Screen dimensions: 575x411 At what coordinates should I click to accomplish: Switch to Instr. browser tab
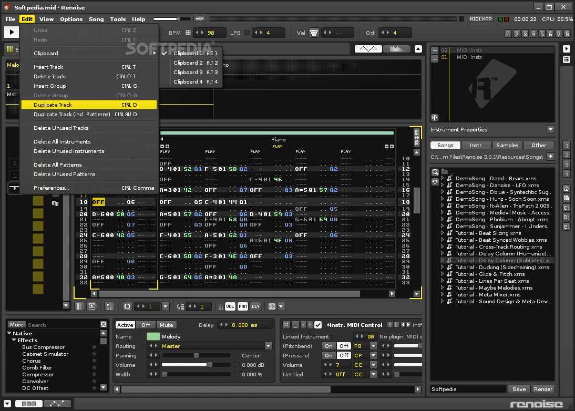[476, 146]
